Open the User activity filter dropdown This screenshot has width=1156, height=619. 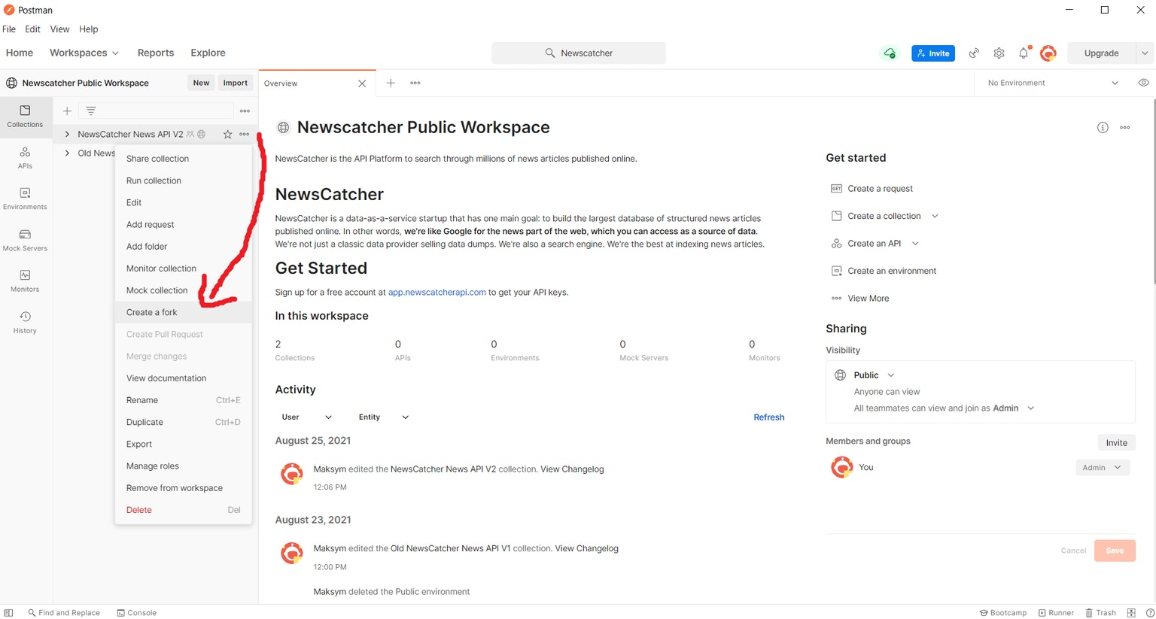pyautogui.click(x=306, y=417)
